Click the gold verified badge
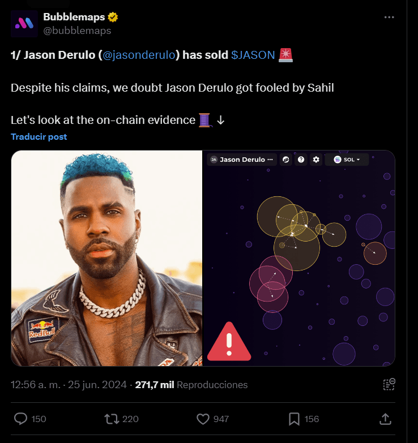Screen dimensions: 418x443 (113, 18)
